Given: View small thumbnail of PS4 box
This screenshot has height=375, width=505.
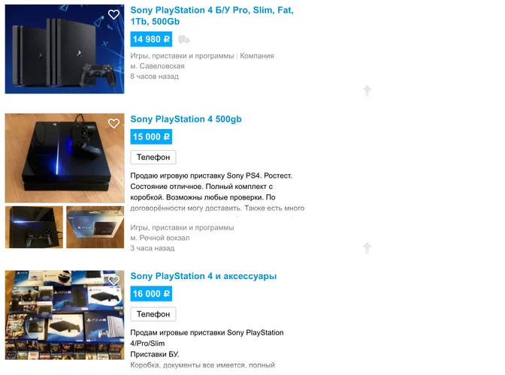Looking at the screenshot, I should 95,227.
